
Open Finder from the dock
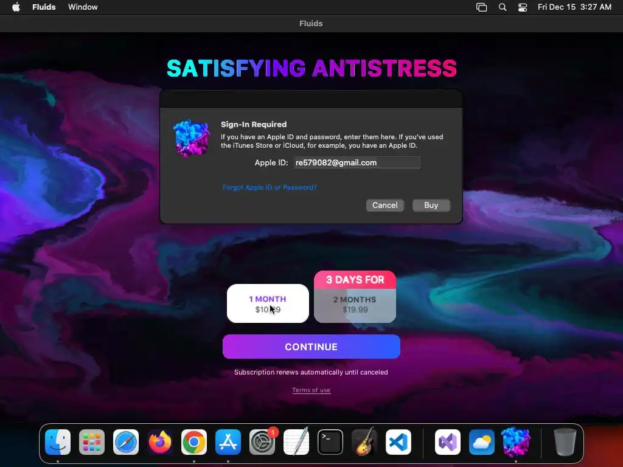58,442
